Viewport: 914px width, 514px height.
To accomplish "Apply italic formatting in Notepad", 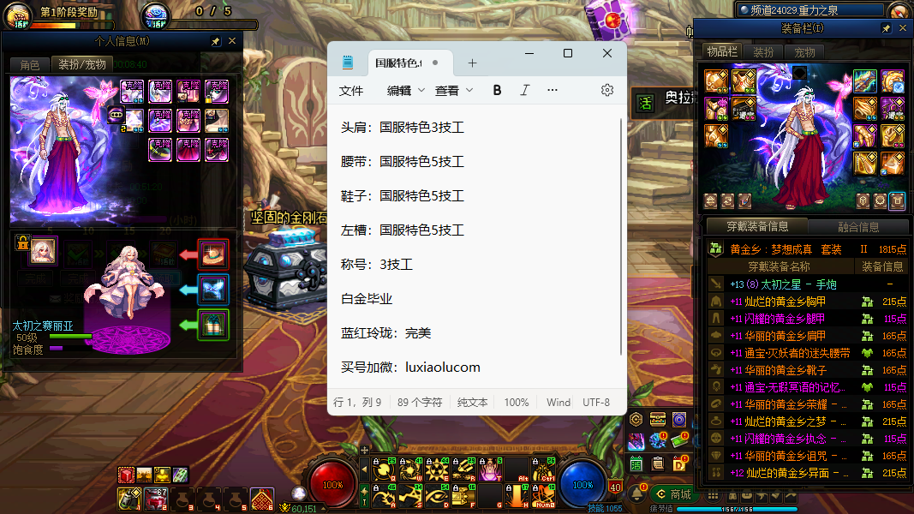I will click(525, 90).
